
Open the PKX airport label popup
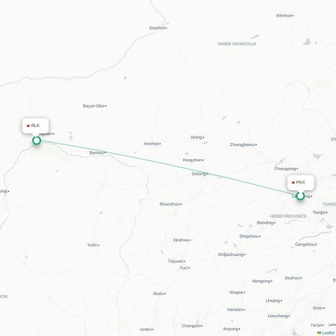click(300, 183)
